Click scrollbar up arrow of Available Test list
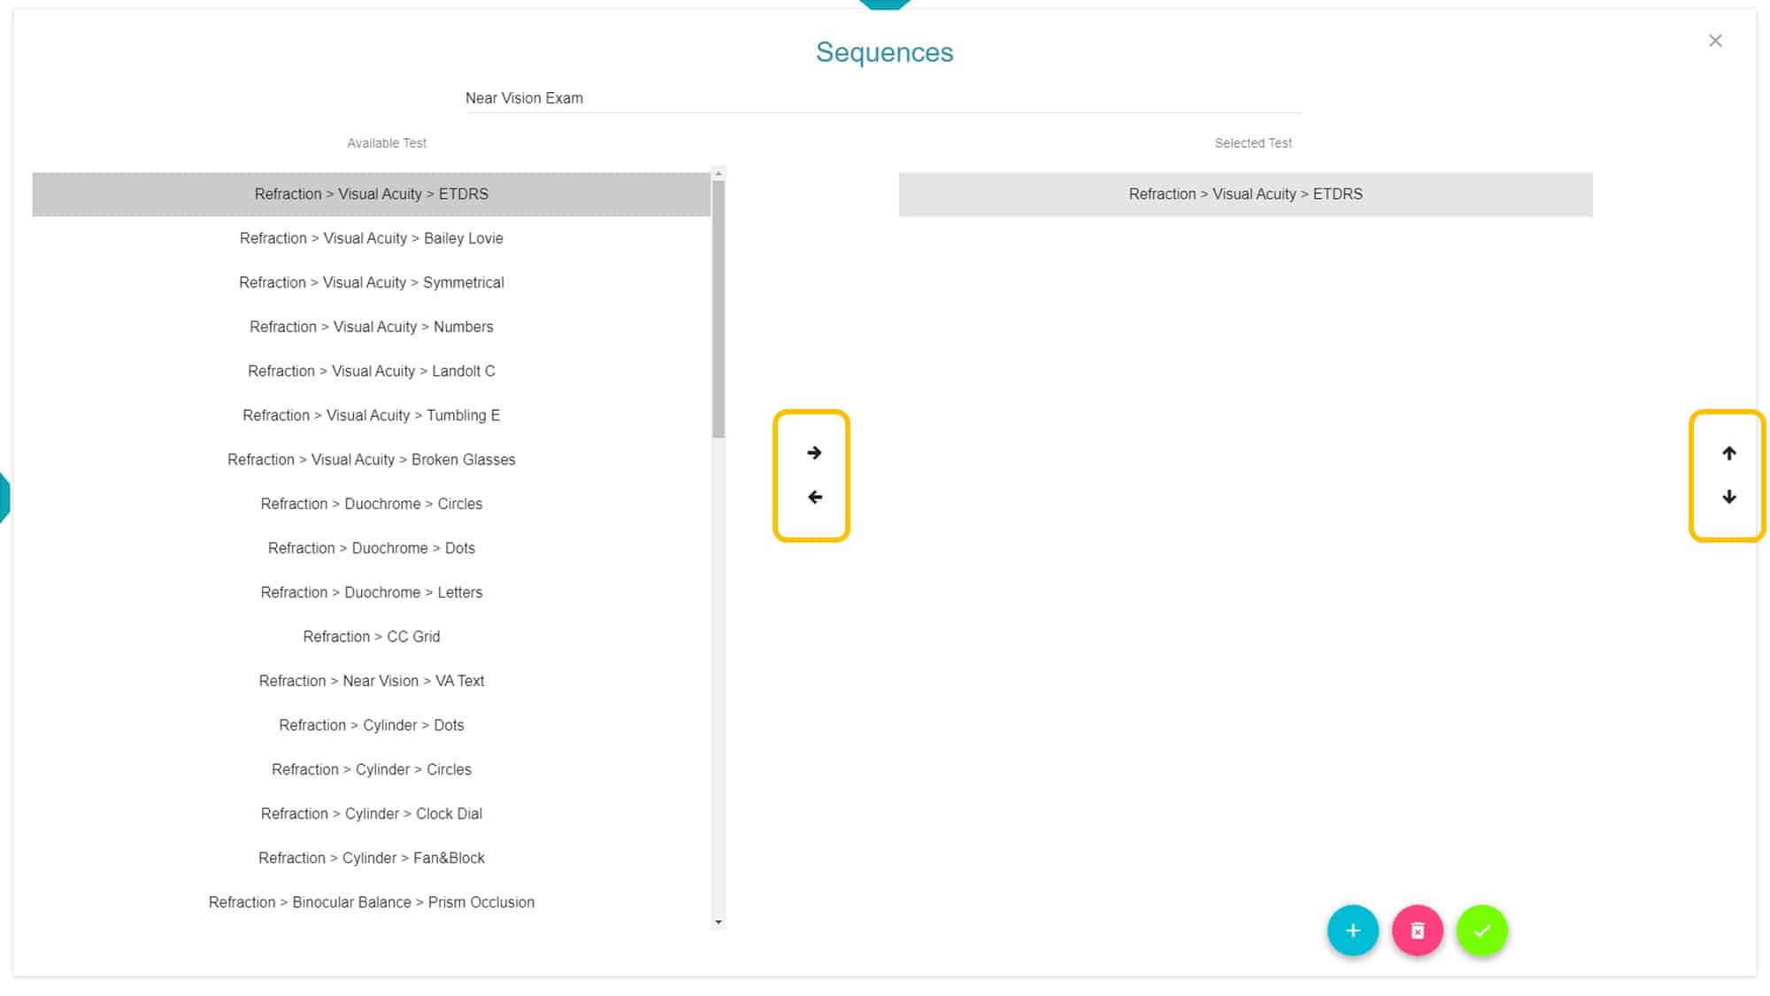1770x996 pixels. 718,174
